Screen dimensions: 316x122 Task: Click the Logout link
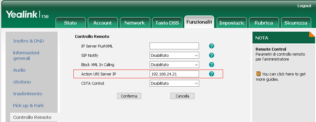[x=304, y=6]
